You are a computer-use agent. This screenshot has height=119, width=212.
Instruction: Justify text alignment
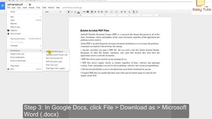pyautogui.click(x=102, y=12)
